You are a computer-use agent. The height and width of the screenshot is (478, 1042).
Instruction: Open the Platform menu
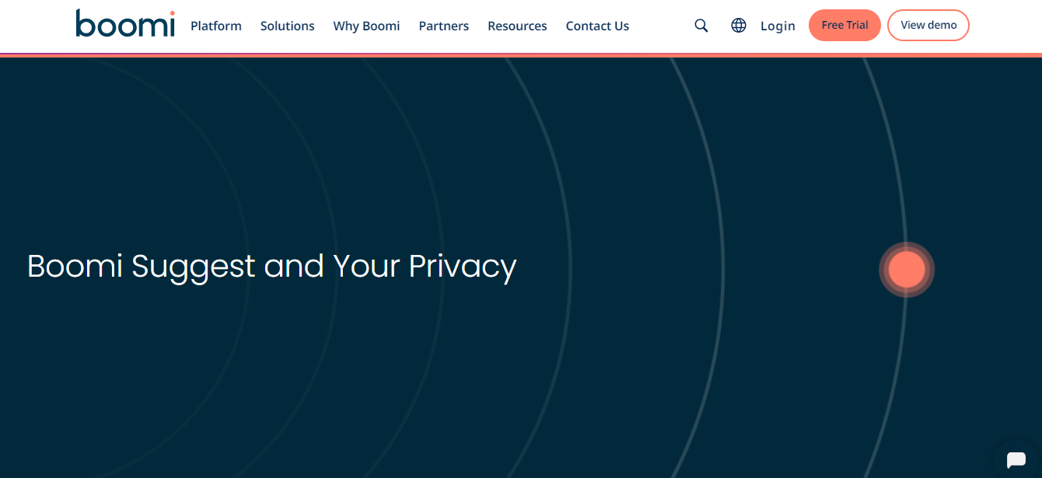[216, 26]
